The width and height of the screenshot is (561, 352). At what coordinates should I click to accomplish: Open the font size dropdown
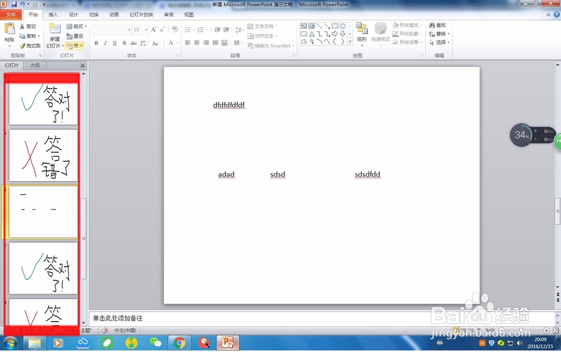pos(146,29)
